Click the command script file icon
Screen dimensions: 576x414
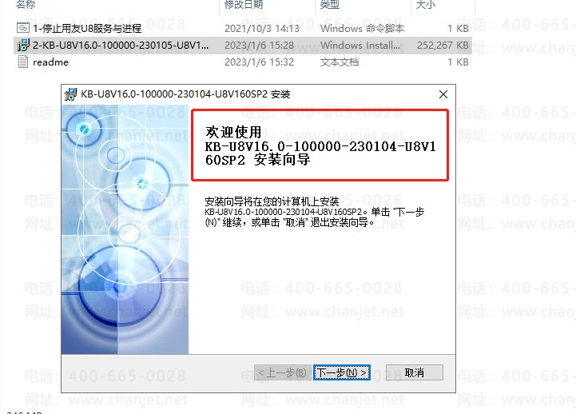[x=23, y=28]
